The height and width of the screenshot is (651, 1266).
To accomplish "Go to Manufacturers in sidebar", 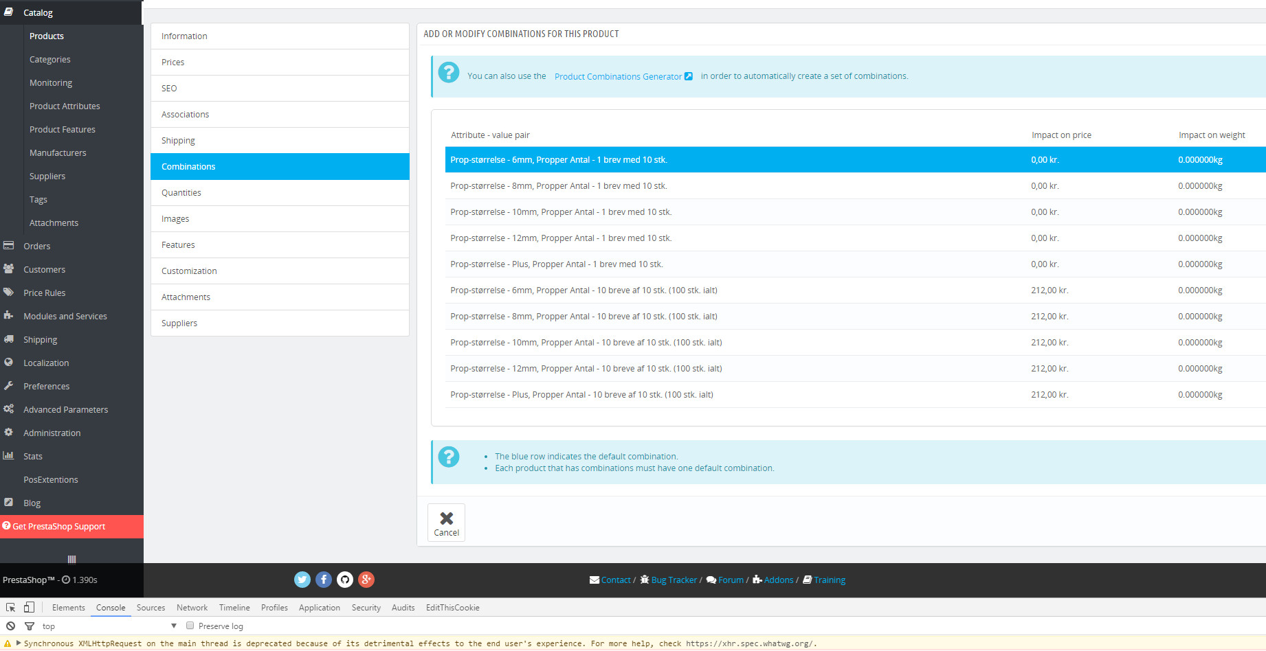I will coord(58,153).
